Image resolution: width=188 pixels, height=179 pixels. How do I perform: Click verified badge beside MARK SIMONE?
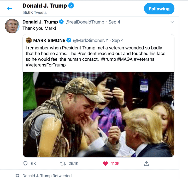(x=69, y=40)
